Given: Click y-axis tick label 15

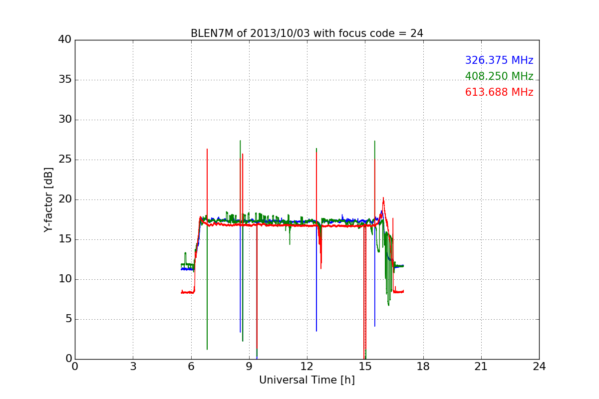Looking at the screenshot, I should pyautogui.click(x=65, y=239).
